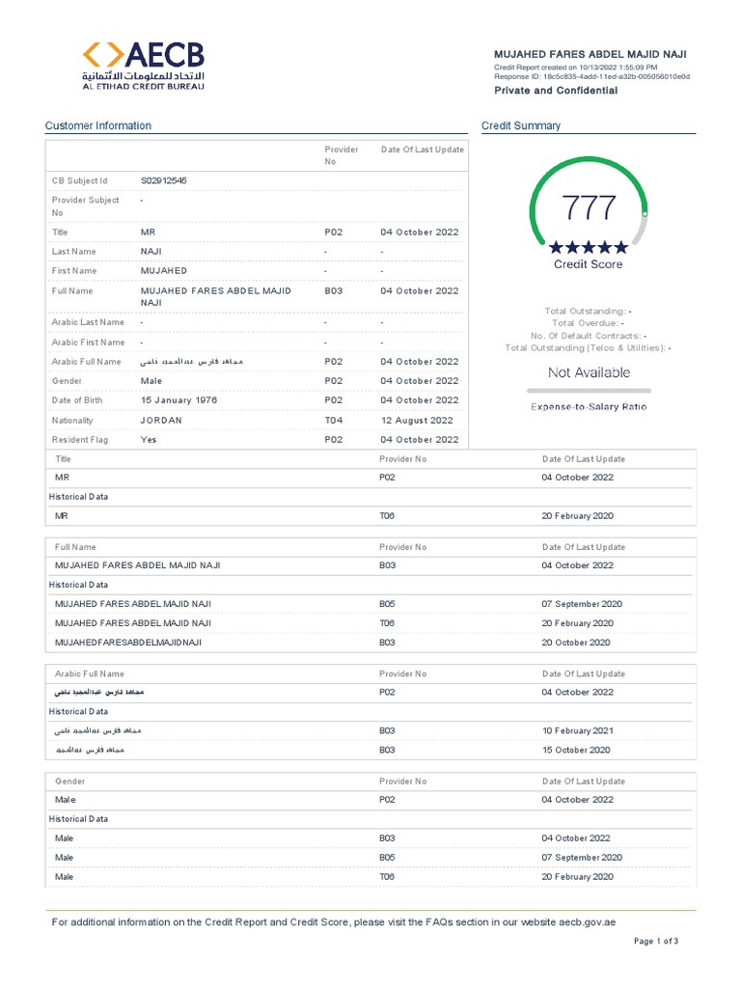Select the 'Credit Report created on' timestamp line
The width and height of the screenshot is (741, 988).
click(x=575, y=67)
